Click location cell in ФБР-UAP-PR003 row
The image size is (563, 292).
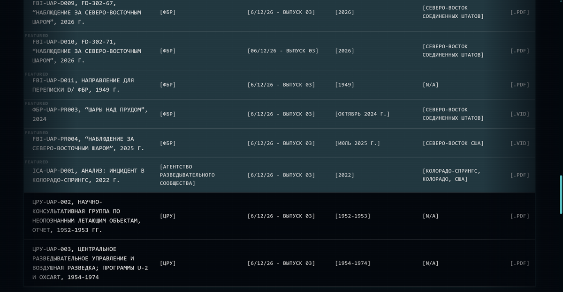pyautogui.click(x=453, y=114)
